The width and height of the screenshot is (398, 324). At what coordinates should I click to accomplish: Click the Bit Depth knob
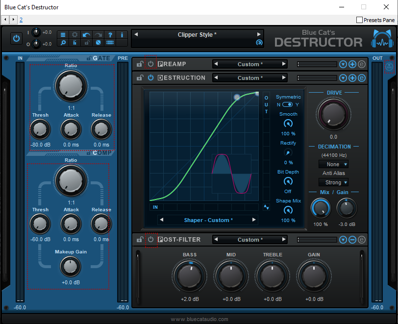coord(288,181)
